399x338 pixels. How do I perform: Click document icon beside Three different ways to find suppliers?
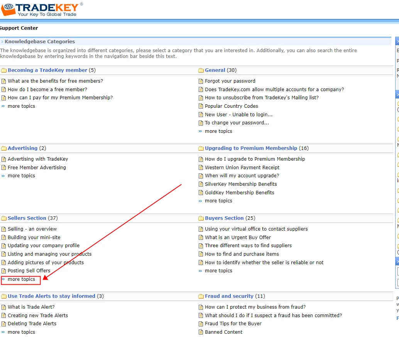click(201, 246)
